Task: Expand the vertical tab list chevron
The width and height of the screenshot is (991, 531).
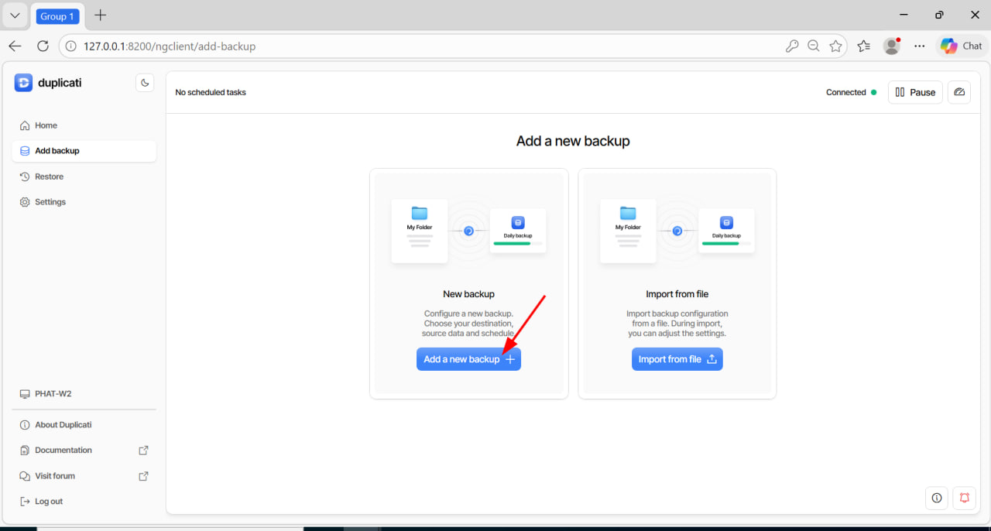Action: [14, 15]
